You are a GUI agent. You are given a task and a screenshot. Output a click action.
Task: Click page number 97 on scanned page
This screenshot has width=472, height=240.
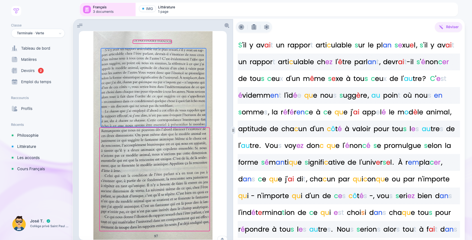point(156,236)
